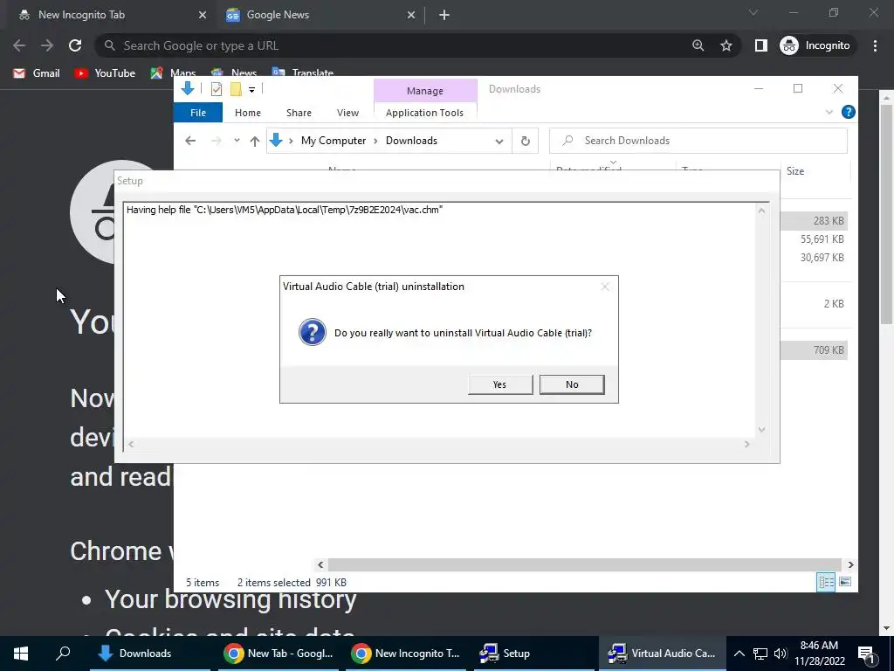Click the Incognito profile badge
Viewport: 894px width, 671px height.
815,45
